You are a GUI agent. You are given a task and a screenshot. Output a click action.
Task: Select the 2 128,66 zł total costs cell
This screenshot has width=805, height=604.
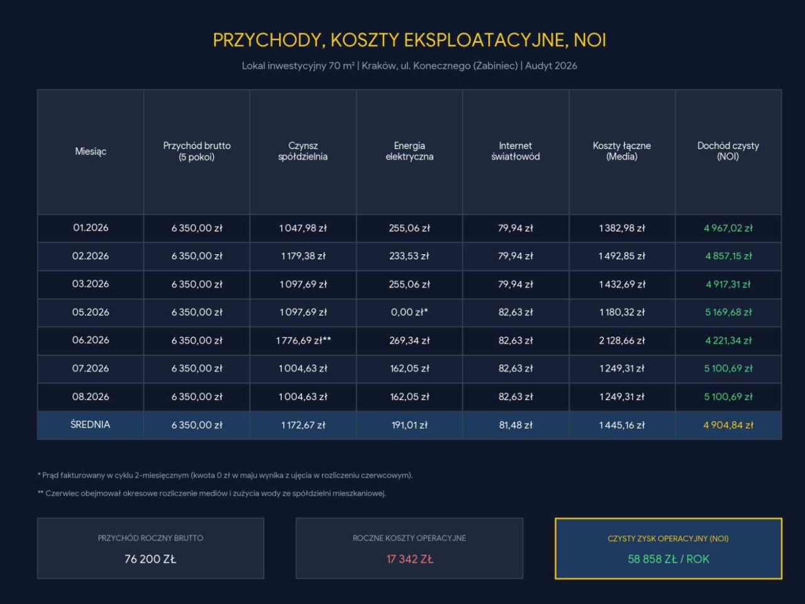[622, 341]
